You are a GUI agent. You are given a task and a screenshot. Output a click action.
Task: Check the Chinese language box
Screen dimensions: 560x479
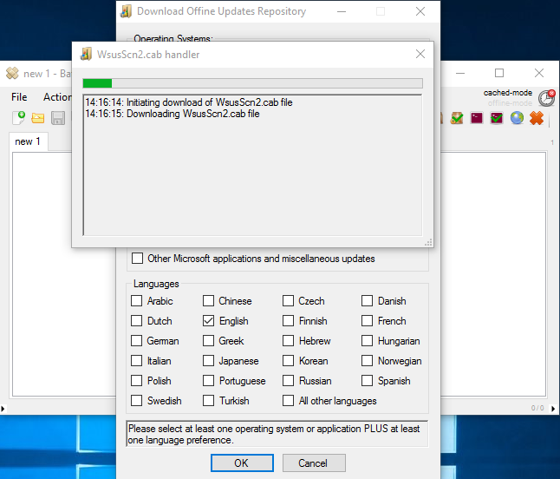208,300
